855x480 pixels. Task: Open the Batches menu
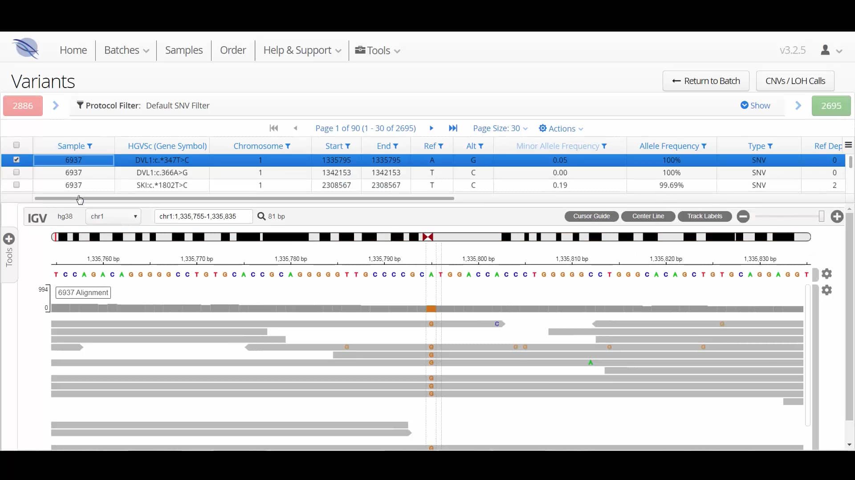[126, 50]
